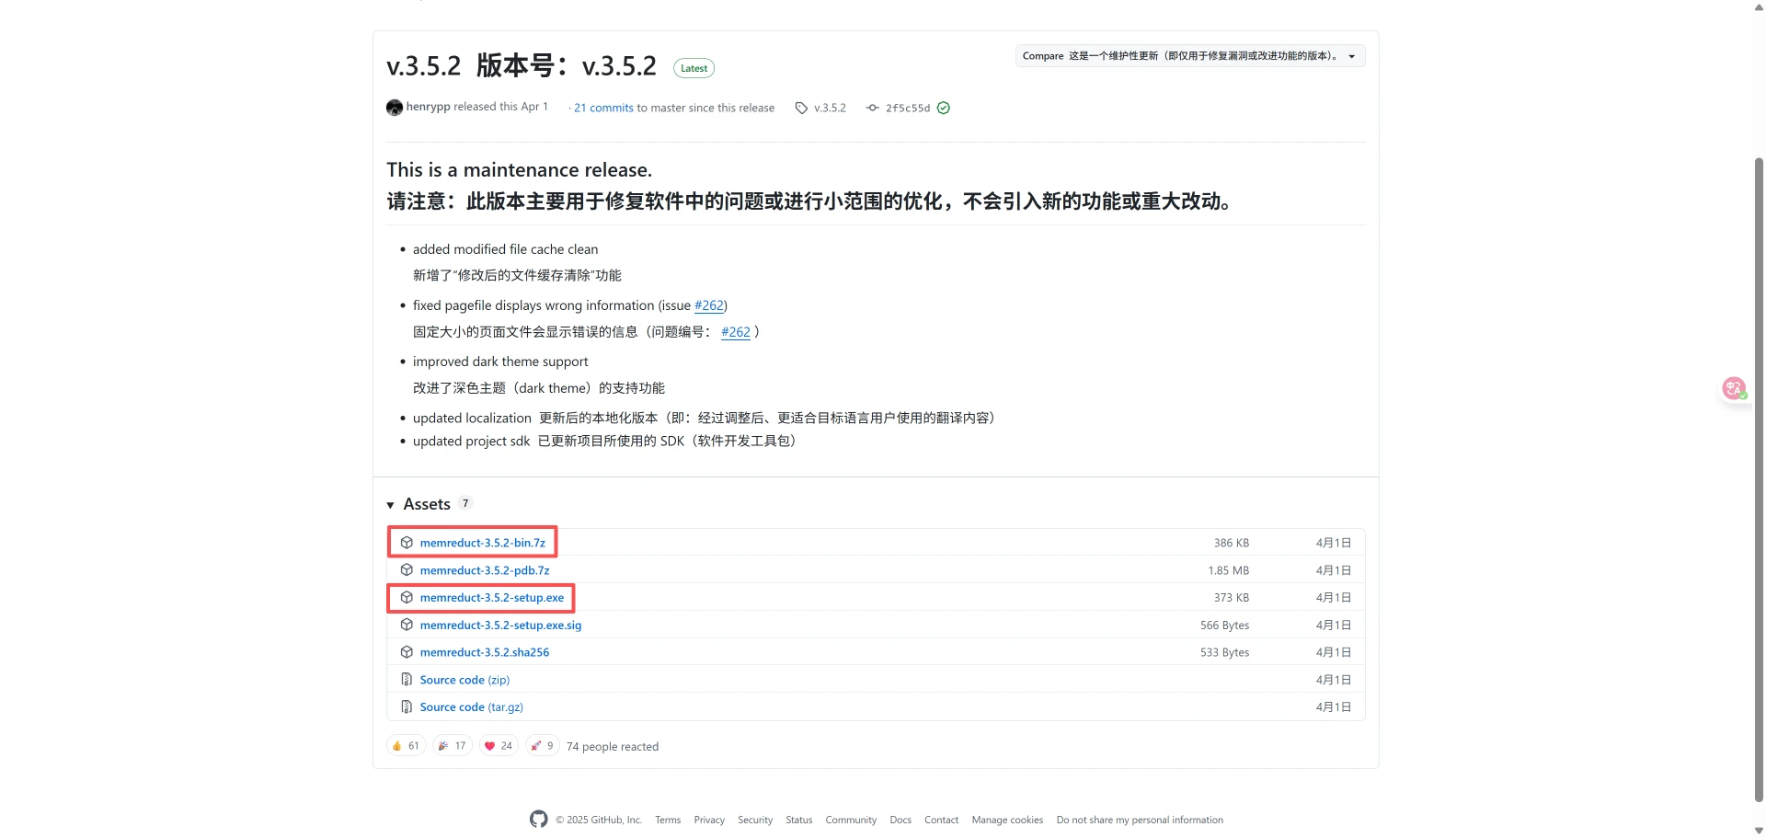Click the file icon for Source code (tar.gz)
This screenshot has width=1766, height=838.
(x=407, y=707)
